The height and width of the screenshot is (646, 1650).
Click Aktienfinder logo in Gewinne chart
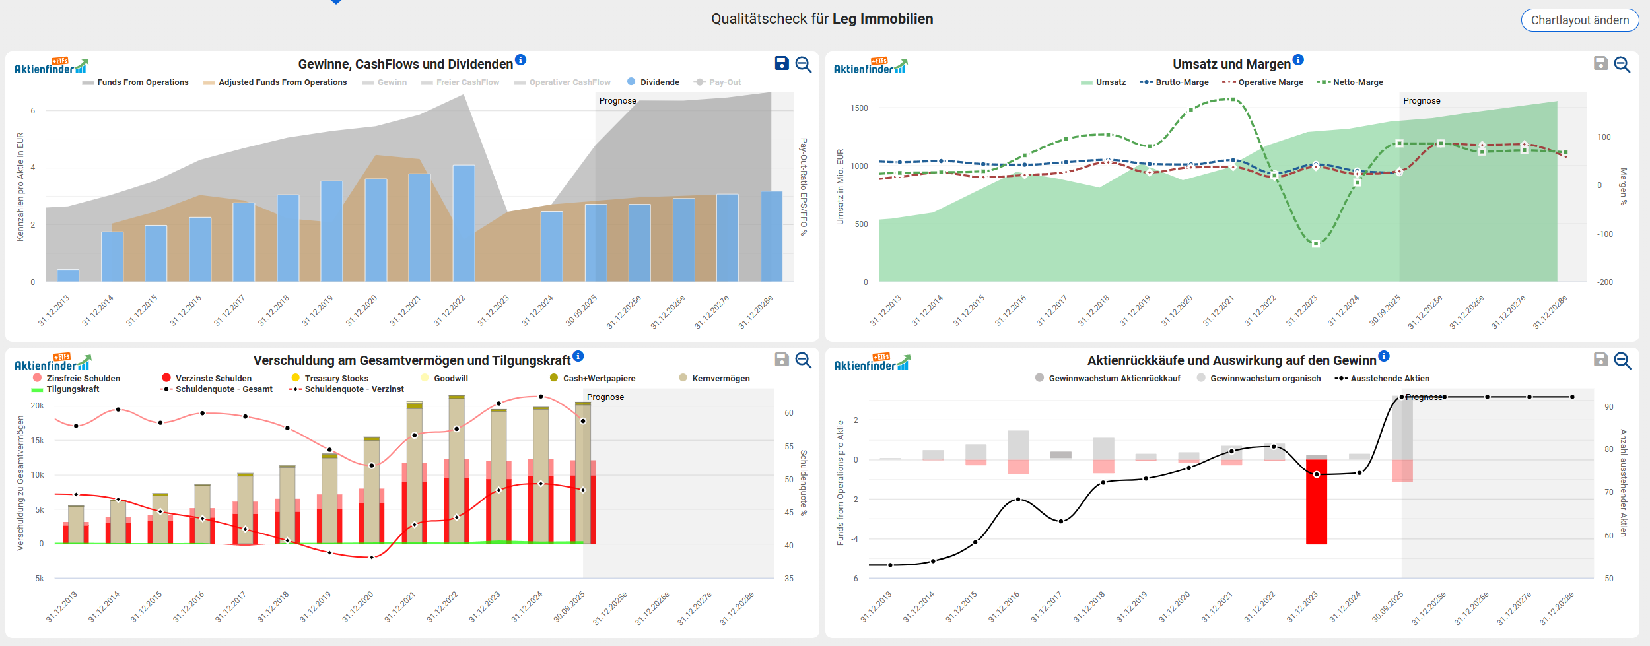[x=51, y=66]
